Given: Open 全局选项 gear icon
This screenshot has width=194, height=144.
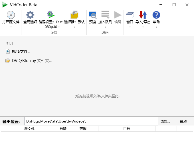Looking at the screenshot, I should click(x=30, y=15).
